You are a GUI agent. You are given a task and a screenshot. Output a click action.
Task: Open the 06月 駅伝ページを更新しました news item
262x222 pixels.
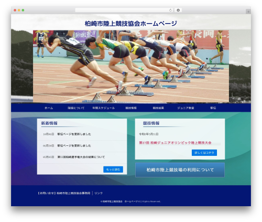pyautogui.click(x=74, y=145)
